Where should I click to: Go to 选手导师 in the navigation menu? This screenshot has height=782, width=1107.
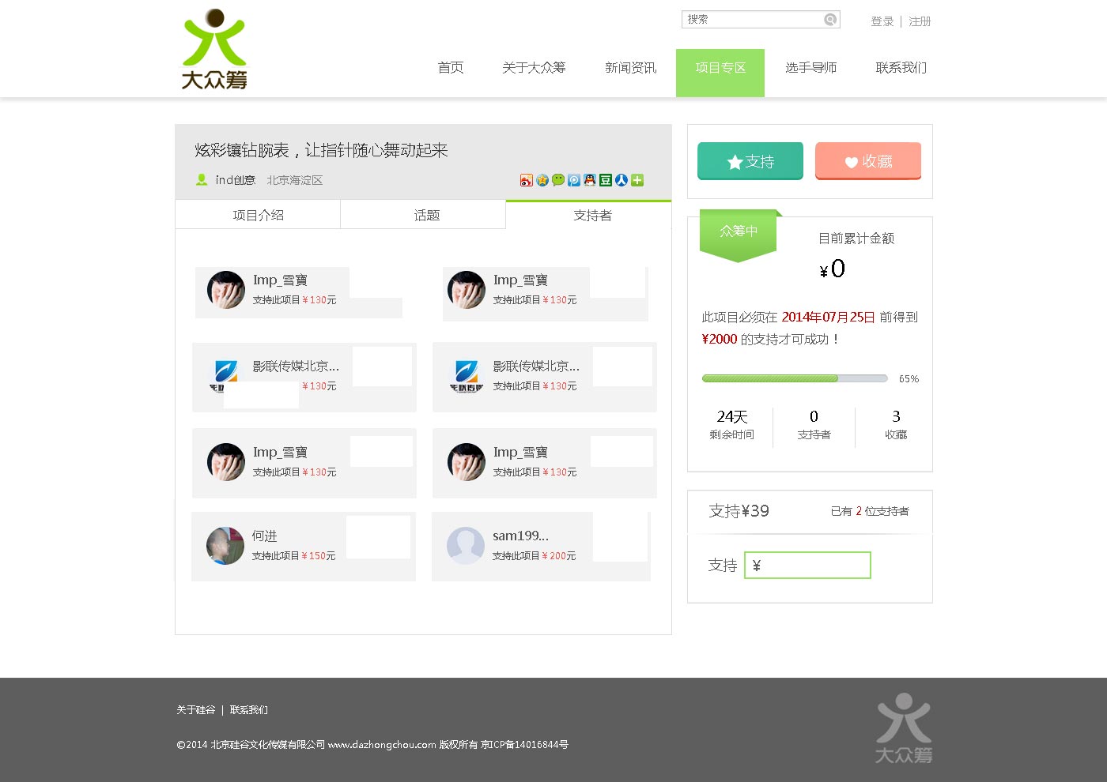click(x=810, y=68)
